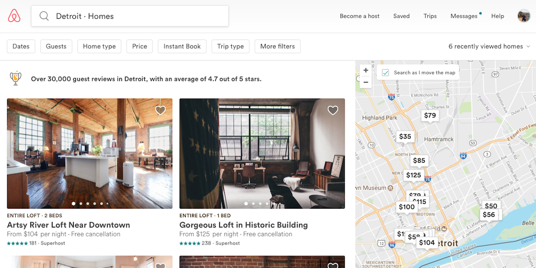The image size is (536, 268).
Task: Zoom in on the map with the plus icon
Action: click(x=365, y=70)
